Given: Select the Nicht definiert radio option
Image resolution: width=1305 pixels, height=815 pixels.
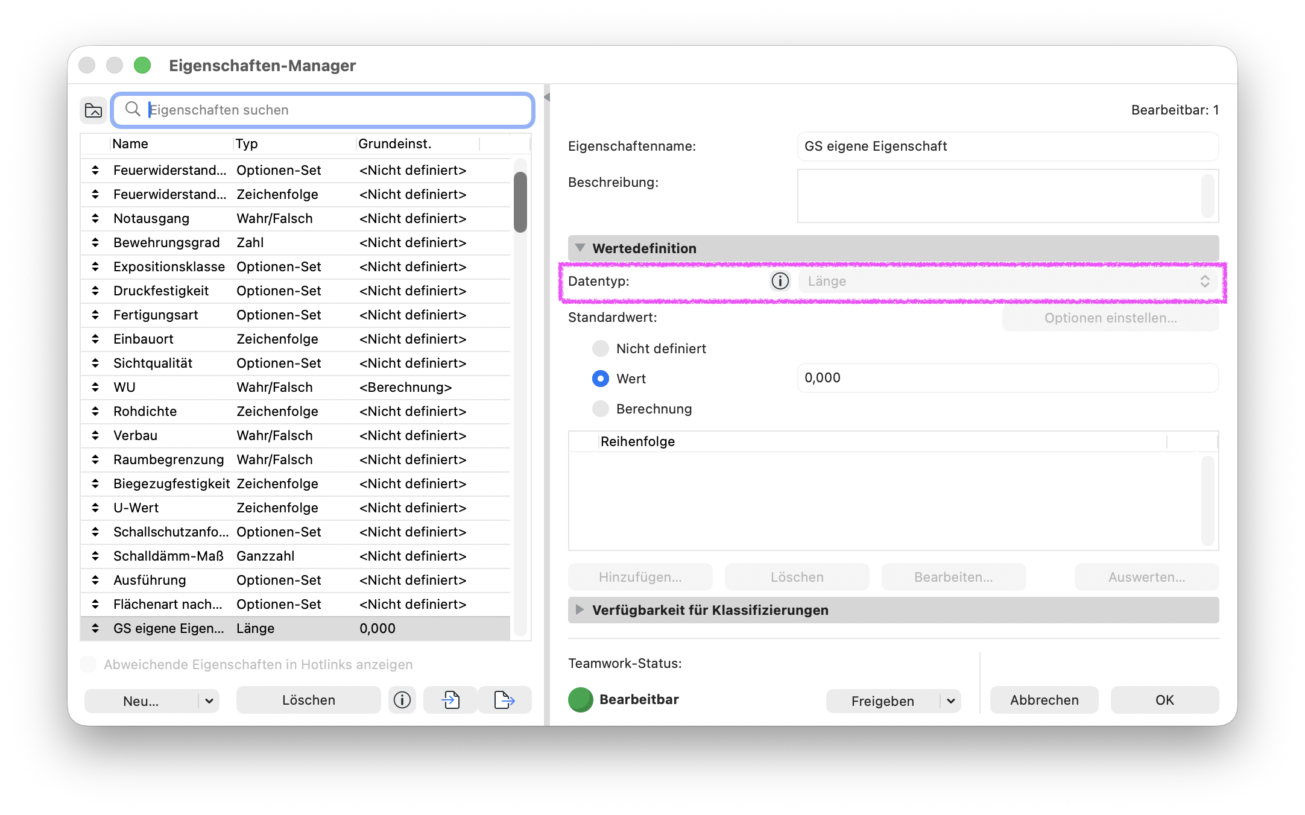Looking at the screenshot, I should point(601,348).
